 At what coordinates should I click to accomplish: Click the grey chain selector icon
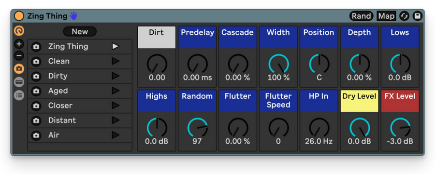(x=19, y=82)
